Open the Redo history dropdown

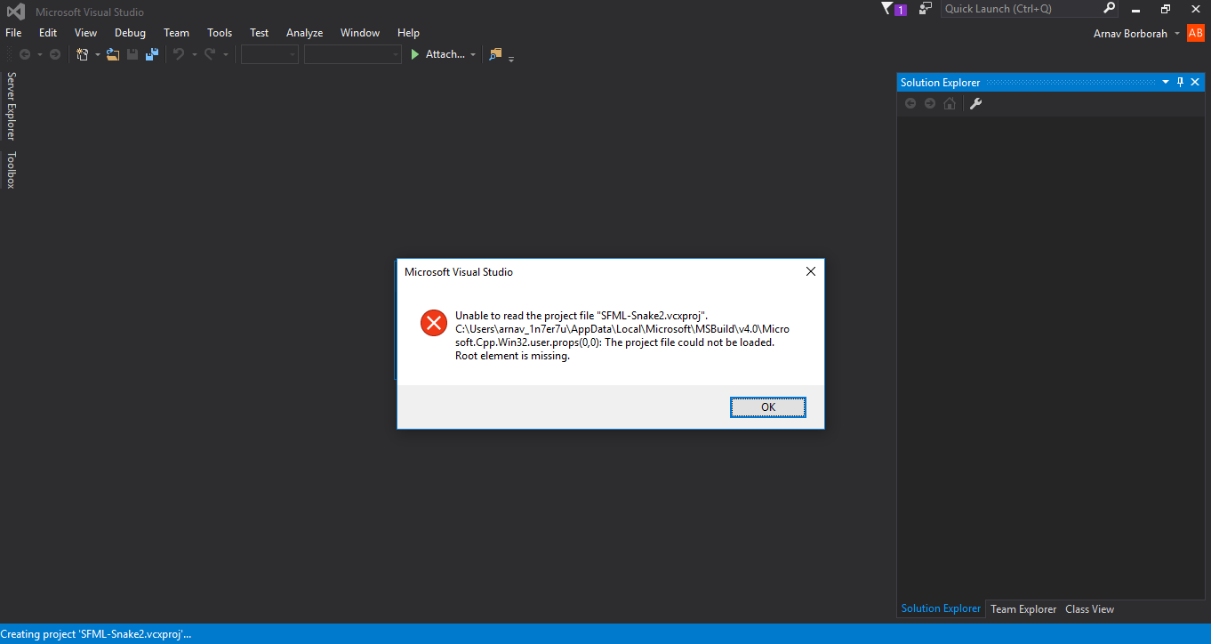click(x=226, y=54)
